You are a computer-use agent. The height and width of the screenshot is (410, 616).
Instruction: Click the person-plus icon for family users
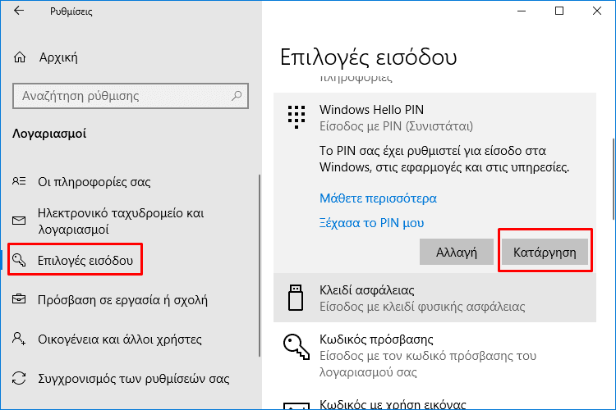tap(19, 339)
